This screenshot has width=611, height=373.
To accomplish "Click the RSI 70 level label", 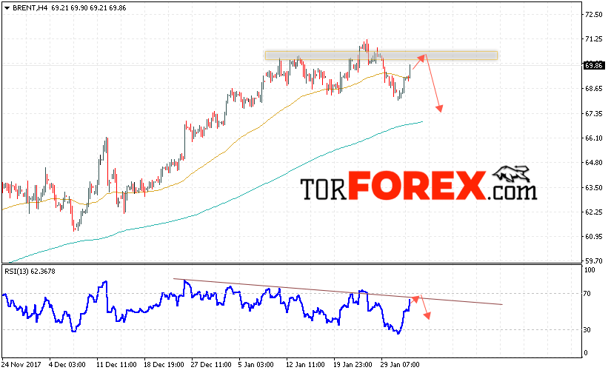I will click(x=587, y=294).
